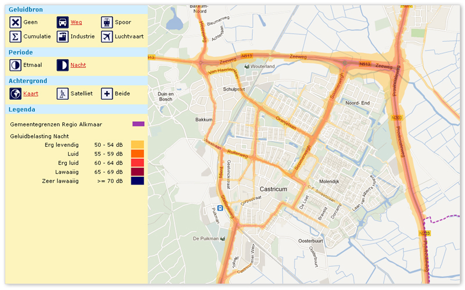Switch background to Beide plus icon
Image resolution: width=465 pixels, height=290 pixels.
coord(106,93)
